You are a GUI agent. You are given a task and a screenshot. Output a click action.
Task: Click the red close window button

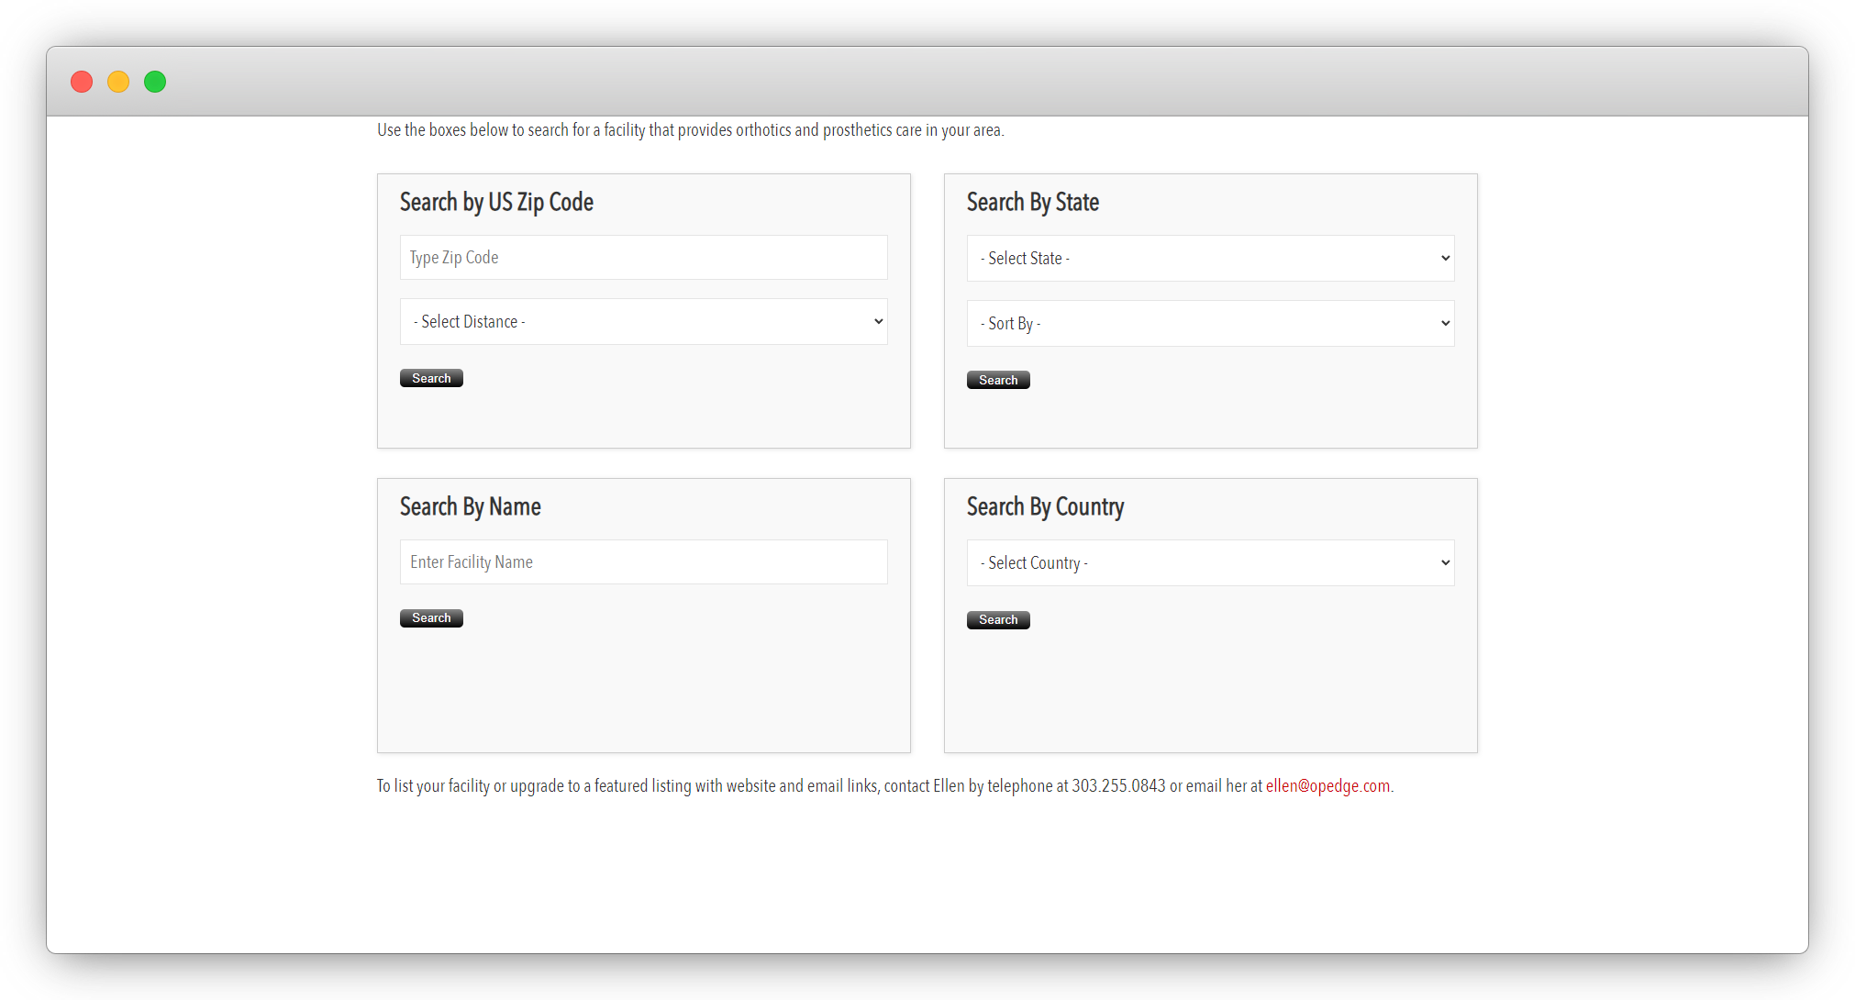click(82, 82)
